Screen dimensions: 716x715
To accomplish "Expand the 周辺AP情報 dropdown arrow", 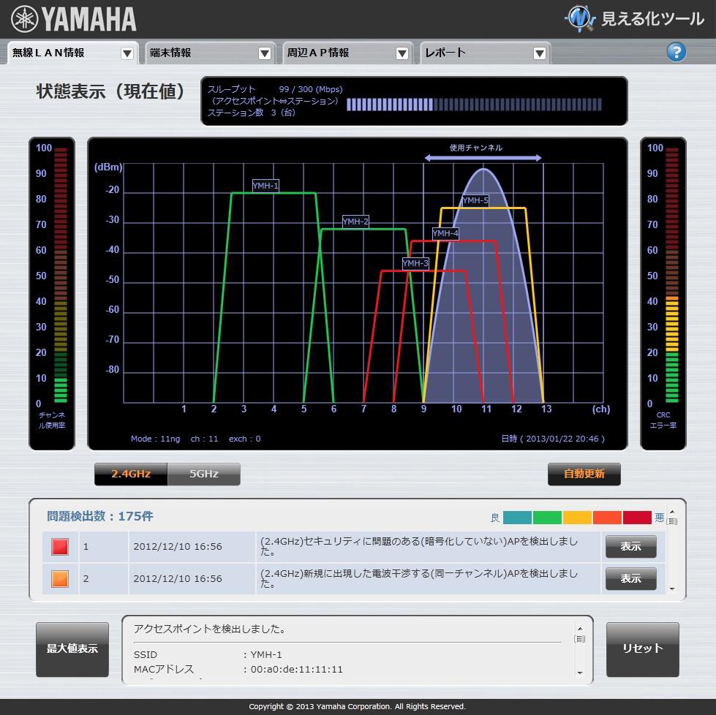I will point(402,53).
